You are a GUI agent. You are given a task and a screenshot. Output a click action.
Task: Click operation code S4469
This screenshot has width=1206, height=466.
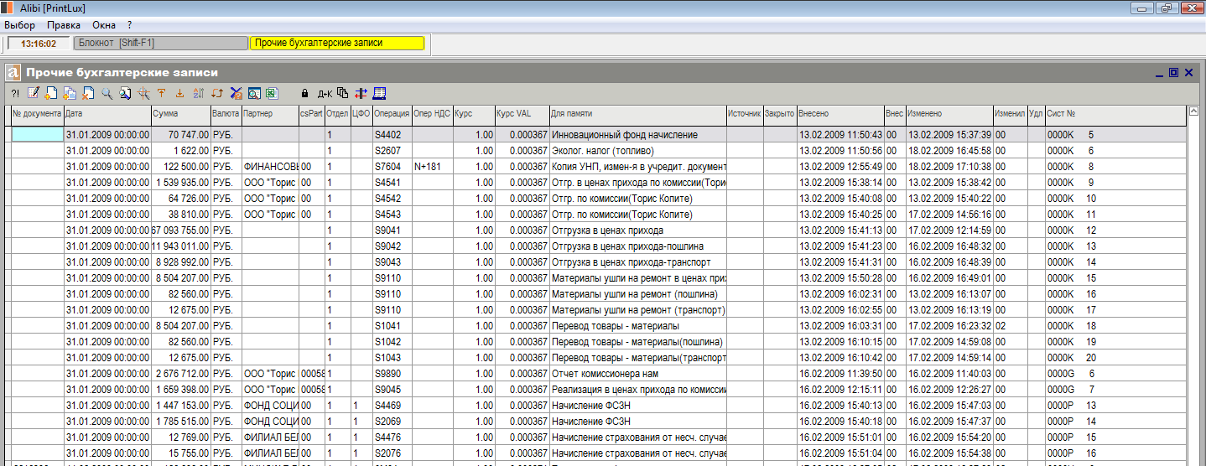[x=392, y=406]
